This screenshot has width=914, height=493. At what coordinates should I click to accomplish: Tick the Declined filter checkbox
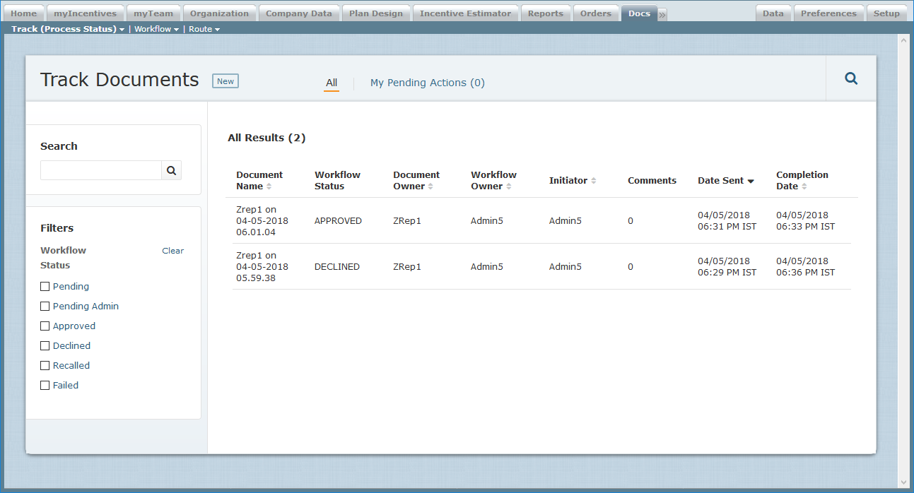[x=45, y=346]
